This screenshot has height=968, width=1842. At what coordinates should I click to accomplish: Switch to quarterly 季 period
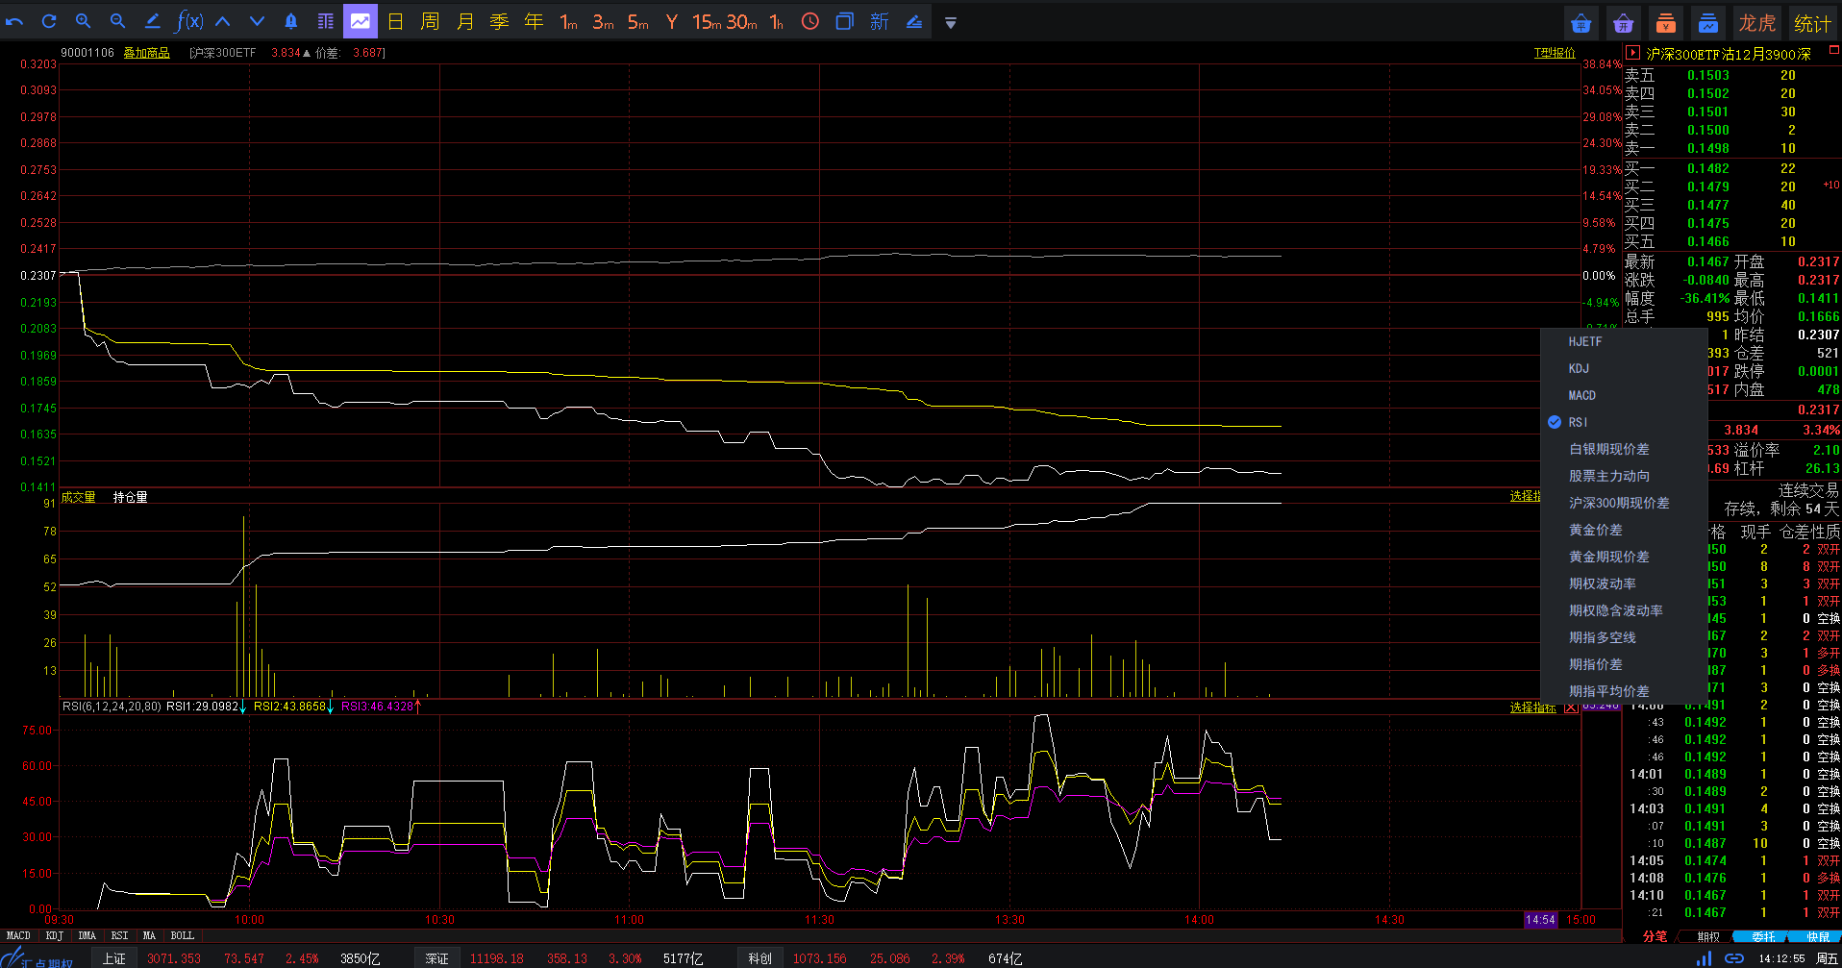[499, 21]
